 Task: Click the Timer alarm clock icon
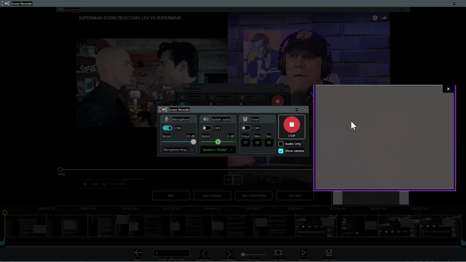pos(245,119)
